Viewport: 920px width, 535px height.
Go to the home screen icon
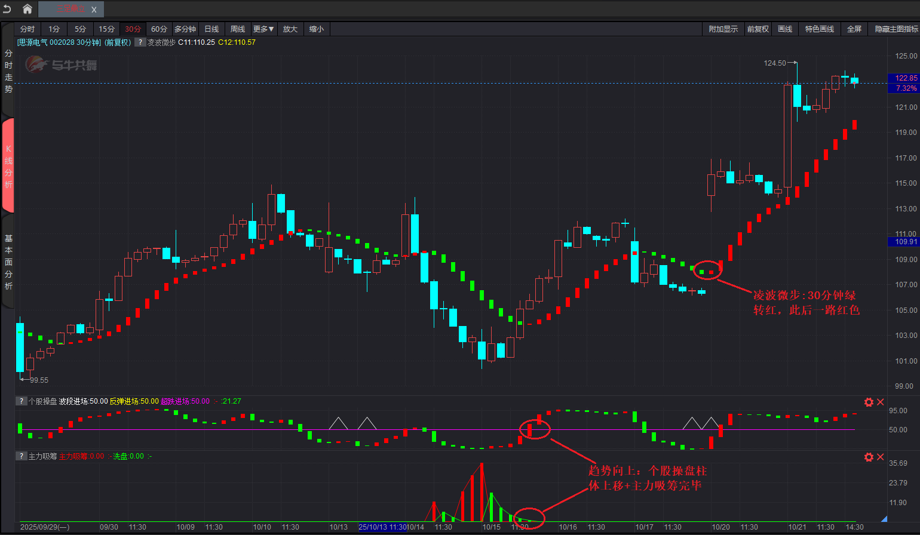[x=27, y=9]
